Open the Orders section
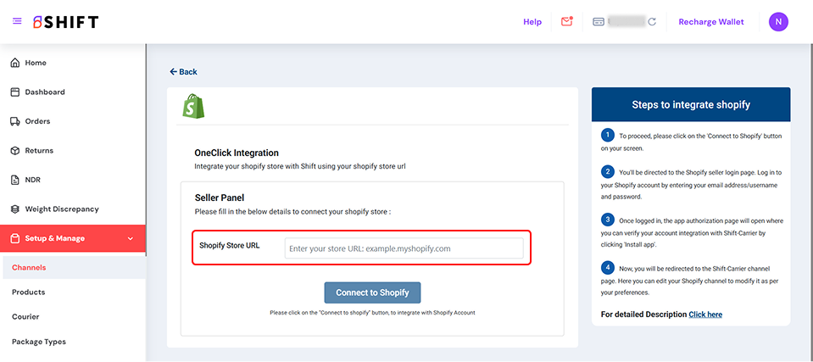Viewport: 813px width, 362px height. click(x=37, y=121)
